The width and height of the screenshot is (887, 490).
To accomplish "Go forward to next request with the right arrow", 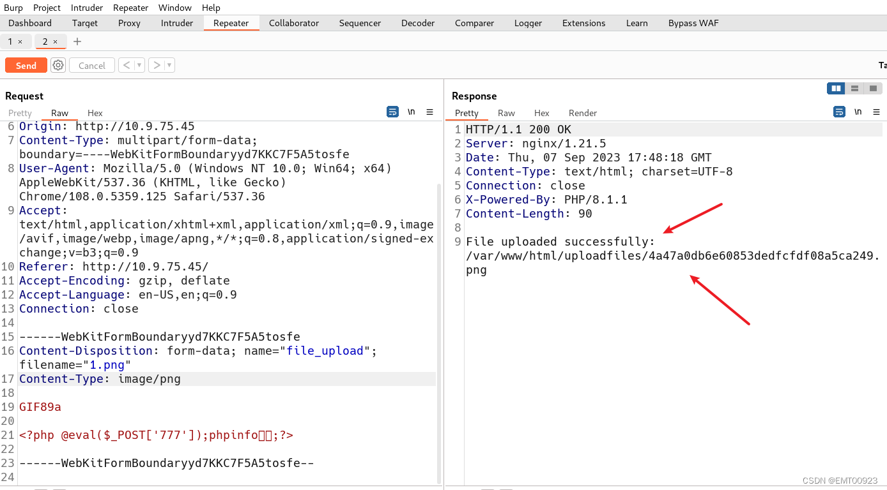I will 156,65.
